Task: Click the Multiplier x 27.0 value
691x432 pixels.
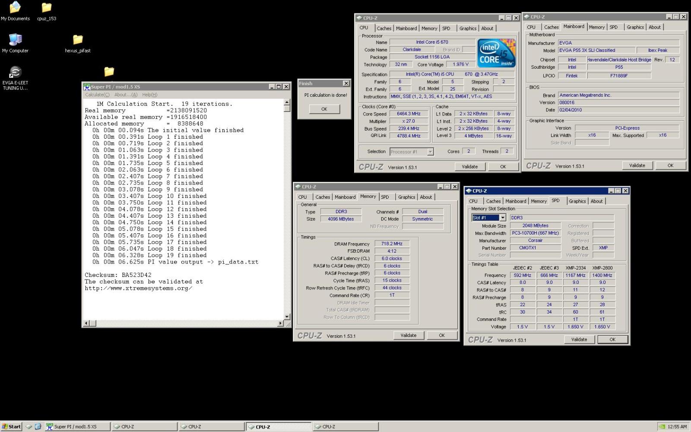Action: click(408, 121)
